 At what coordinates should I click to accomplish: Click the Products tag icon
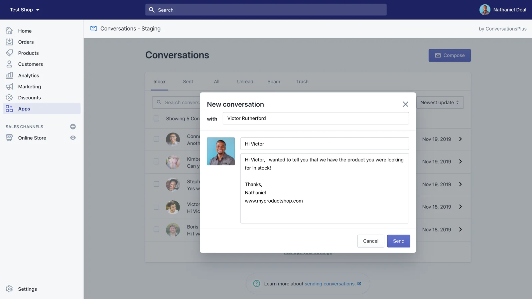pos(9,53)
